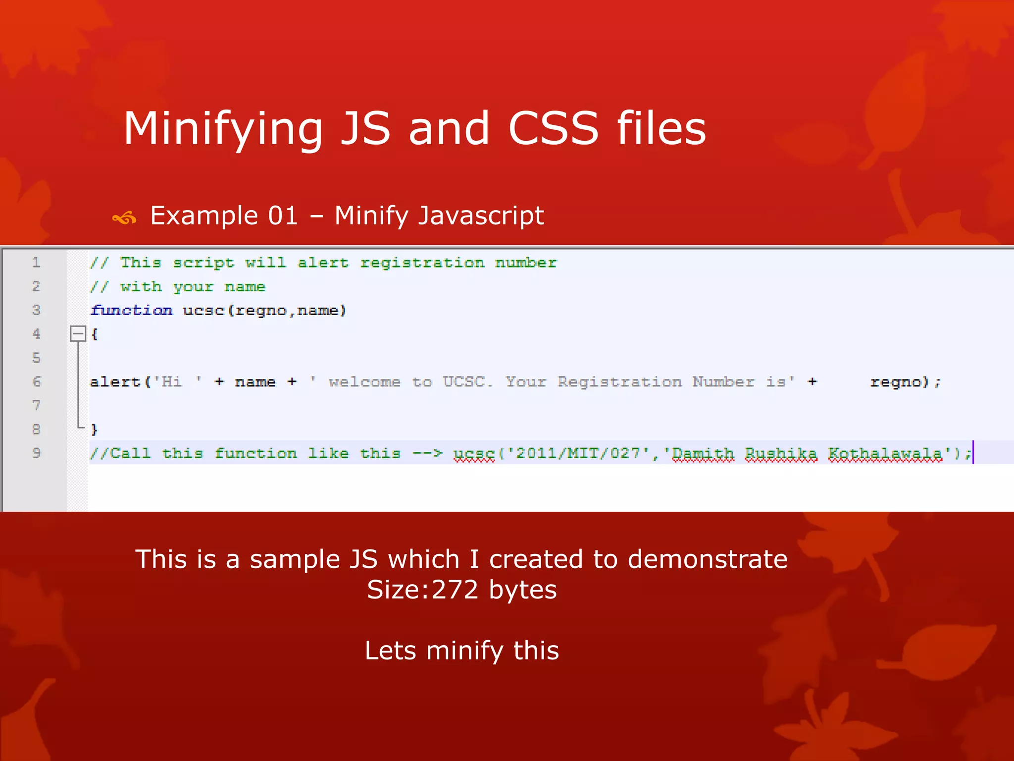Click line number 9 in the gutter
Image resolution: width=1014 pixels, height=761 pixels.
[36, 453]
